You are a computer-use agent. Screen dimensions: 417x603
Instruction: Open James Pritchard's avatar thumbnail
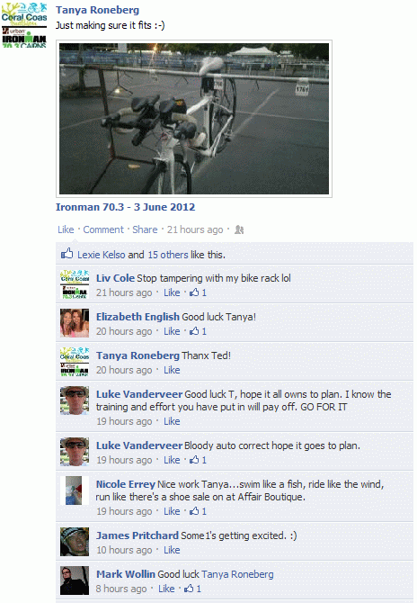pyautogui.click(x=75, y=542)
